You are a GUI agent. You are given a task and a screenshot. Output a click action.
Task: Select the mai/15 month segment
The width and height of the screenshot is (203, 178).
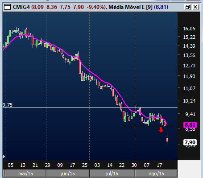pyautogui.click(x=25, y=174)
